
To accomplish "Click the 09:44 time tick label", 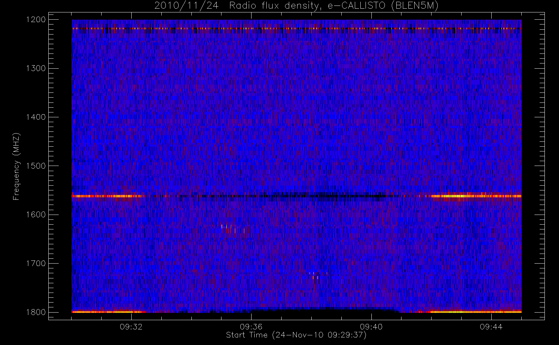I will [x=491, y=327].
